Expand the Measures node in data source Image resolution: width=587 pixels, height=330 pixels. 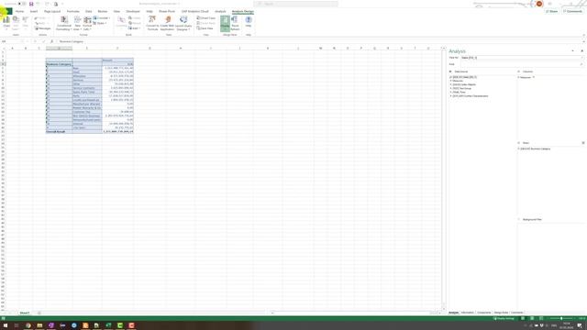pos(450,81)
